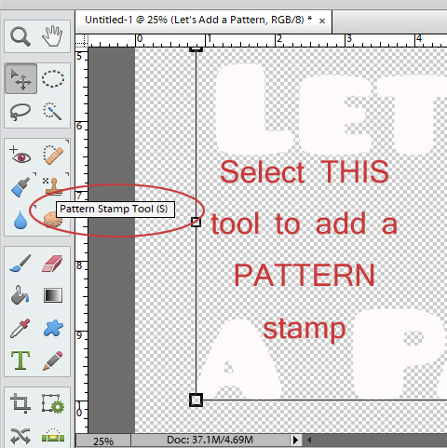This screenshot has width=447, height=448.
Task: Pick the Eyedropper color sampler tool
Action: point(20,328)
